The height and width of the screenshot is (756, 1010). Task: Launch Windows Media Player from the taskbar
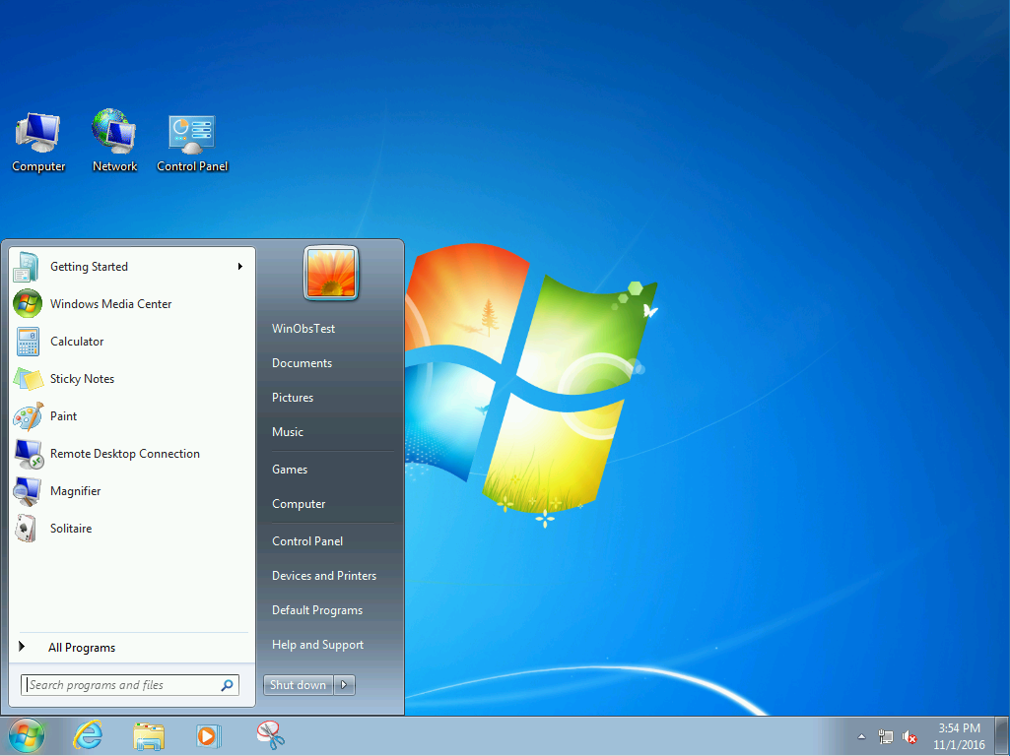pyautogui.click(x=208, y=735)
